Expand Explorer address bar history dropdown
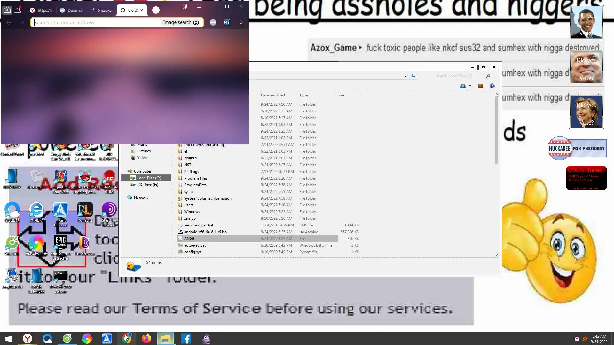This screenshot has width=614, height=345. tap(406, 76)
